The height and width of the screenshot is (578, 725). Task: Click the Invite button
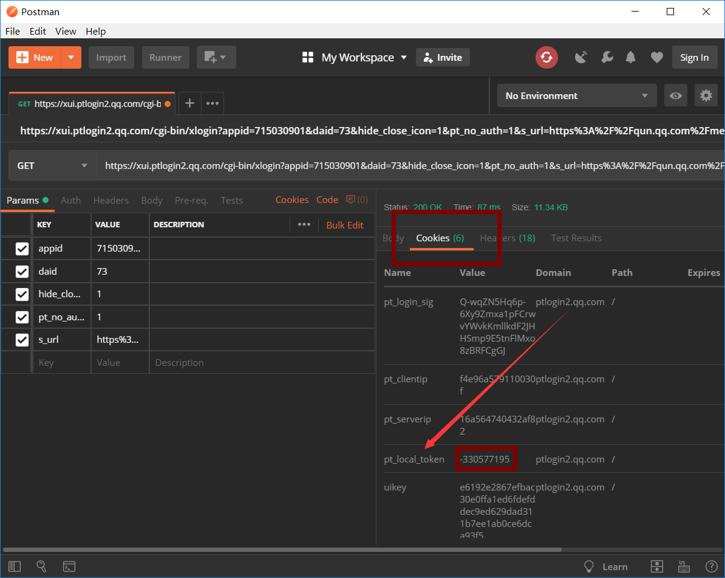click(x=443, y=57)
